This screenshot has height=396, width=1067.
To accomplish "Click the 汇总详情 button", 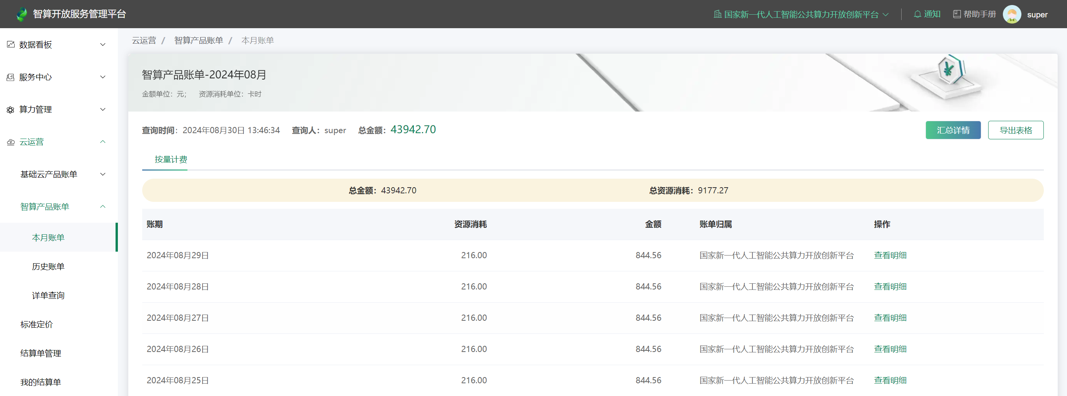I will [x=953, y=130].
